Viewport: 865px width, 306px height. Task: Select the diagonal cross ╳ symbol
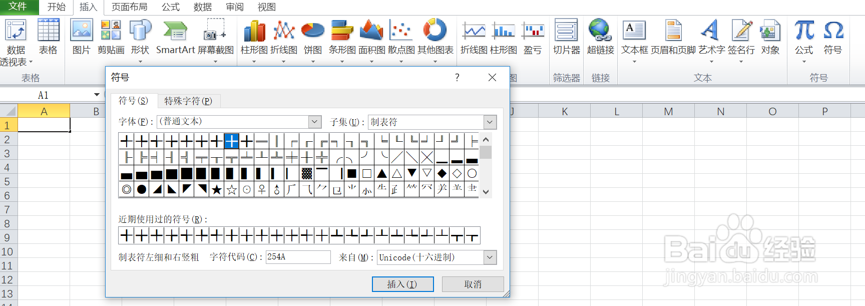(426, 157)
